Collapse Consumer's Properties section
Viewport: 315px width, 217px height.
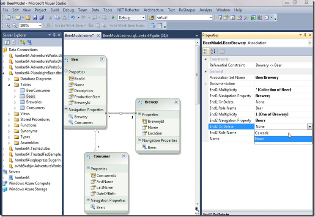[88, 168]
